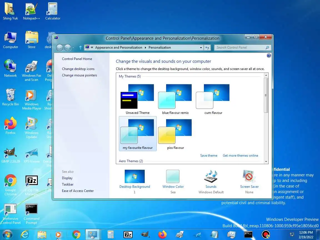The height and width of the screenshot is (240, 320).
Task: Click the themes list scroll up arrow
Action: [266, 76]
